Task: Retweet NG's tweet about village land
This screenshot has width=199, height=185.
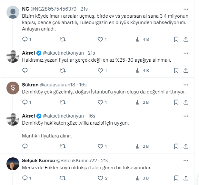Action: click(x=63, y=40)
